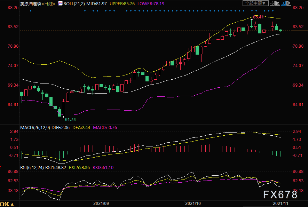The height and width of the screenshot is (207, 308).
Task: Click the 64.61 label on the right price axis
Action: coord(298,105)
